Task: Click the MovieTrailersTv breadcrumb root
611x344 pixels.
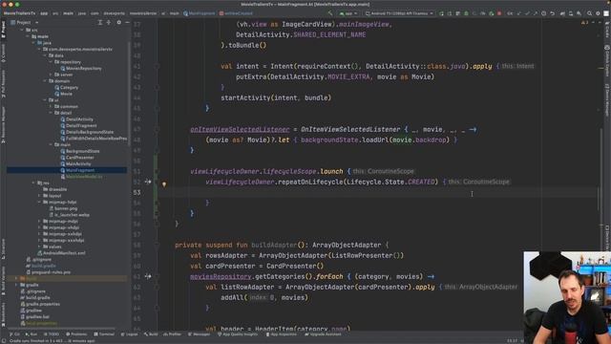Action: 19,13
